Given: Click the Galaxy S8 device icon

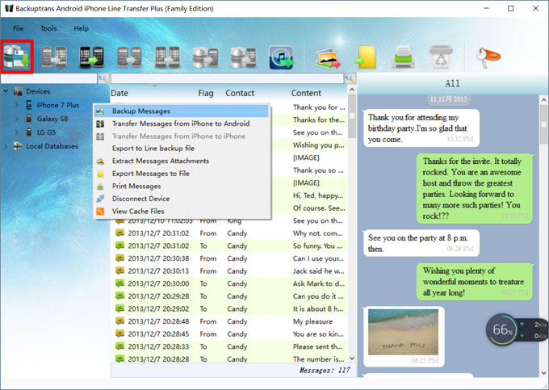Looking at the screenshot, I should (29, 119).
